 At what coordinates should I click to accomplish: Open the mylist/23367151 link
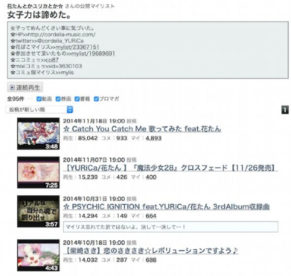pyautogui.click(x=78, y=47)
